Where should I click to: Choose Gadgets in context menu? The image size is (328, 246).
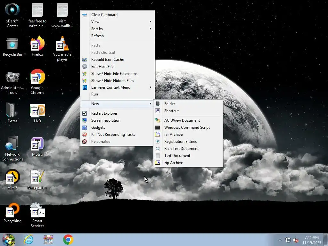tap(117, 127)
